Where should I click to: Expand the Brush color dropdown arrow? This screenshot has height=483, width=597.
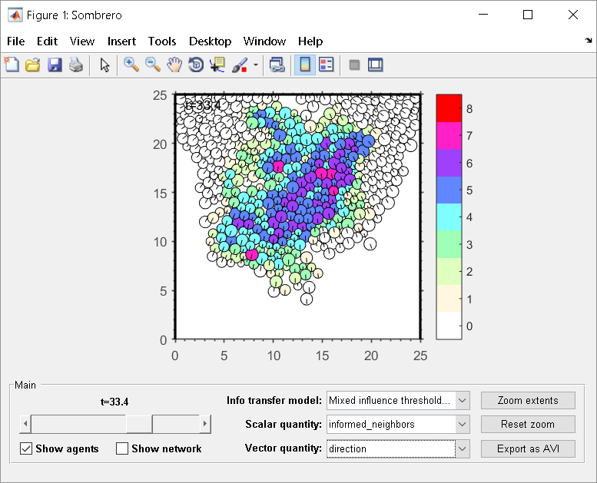click(256, 65)
